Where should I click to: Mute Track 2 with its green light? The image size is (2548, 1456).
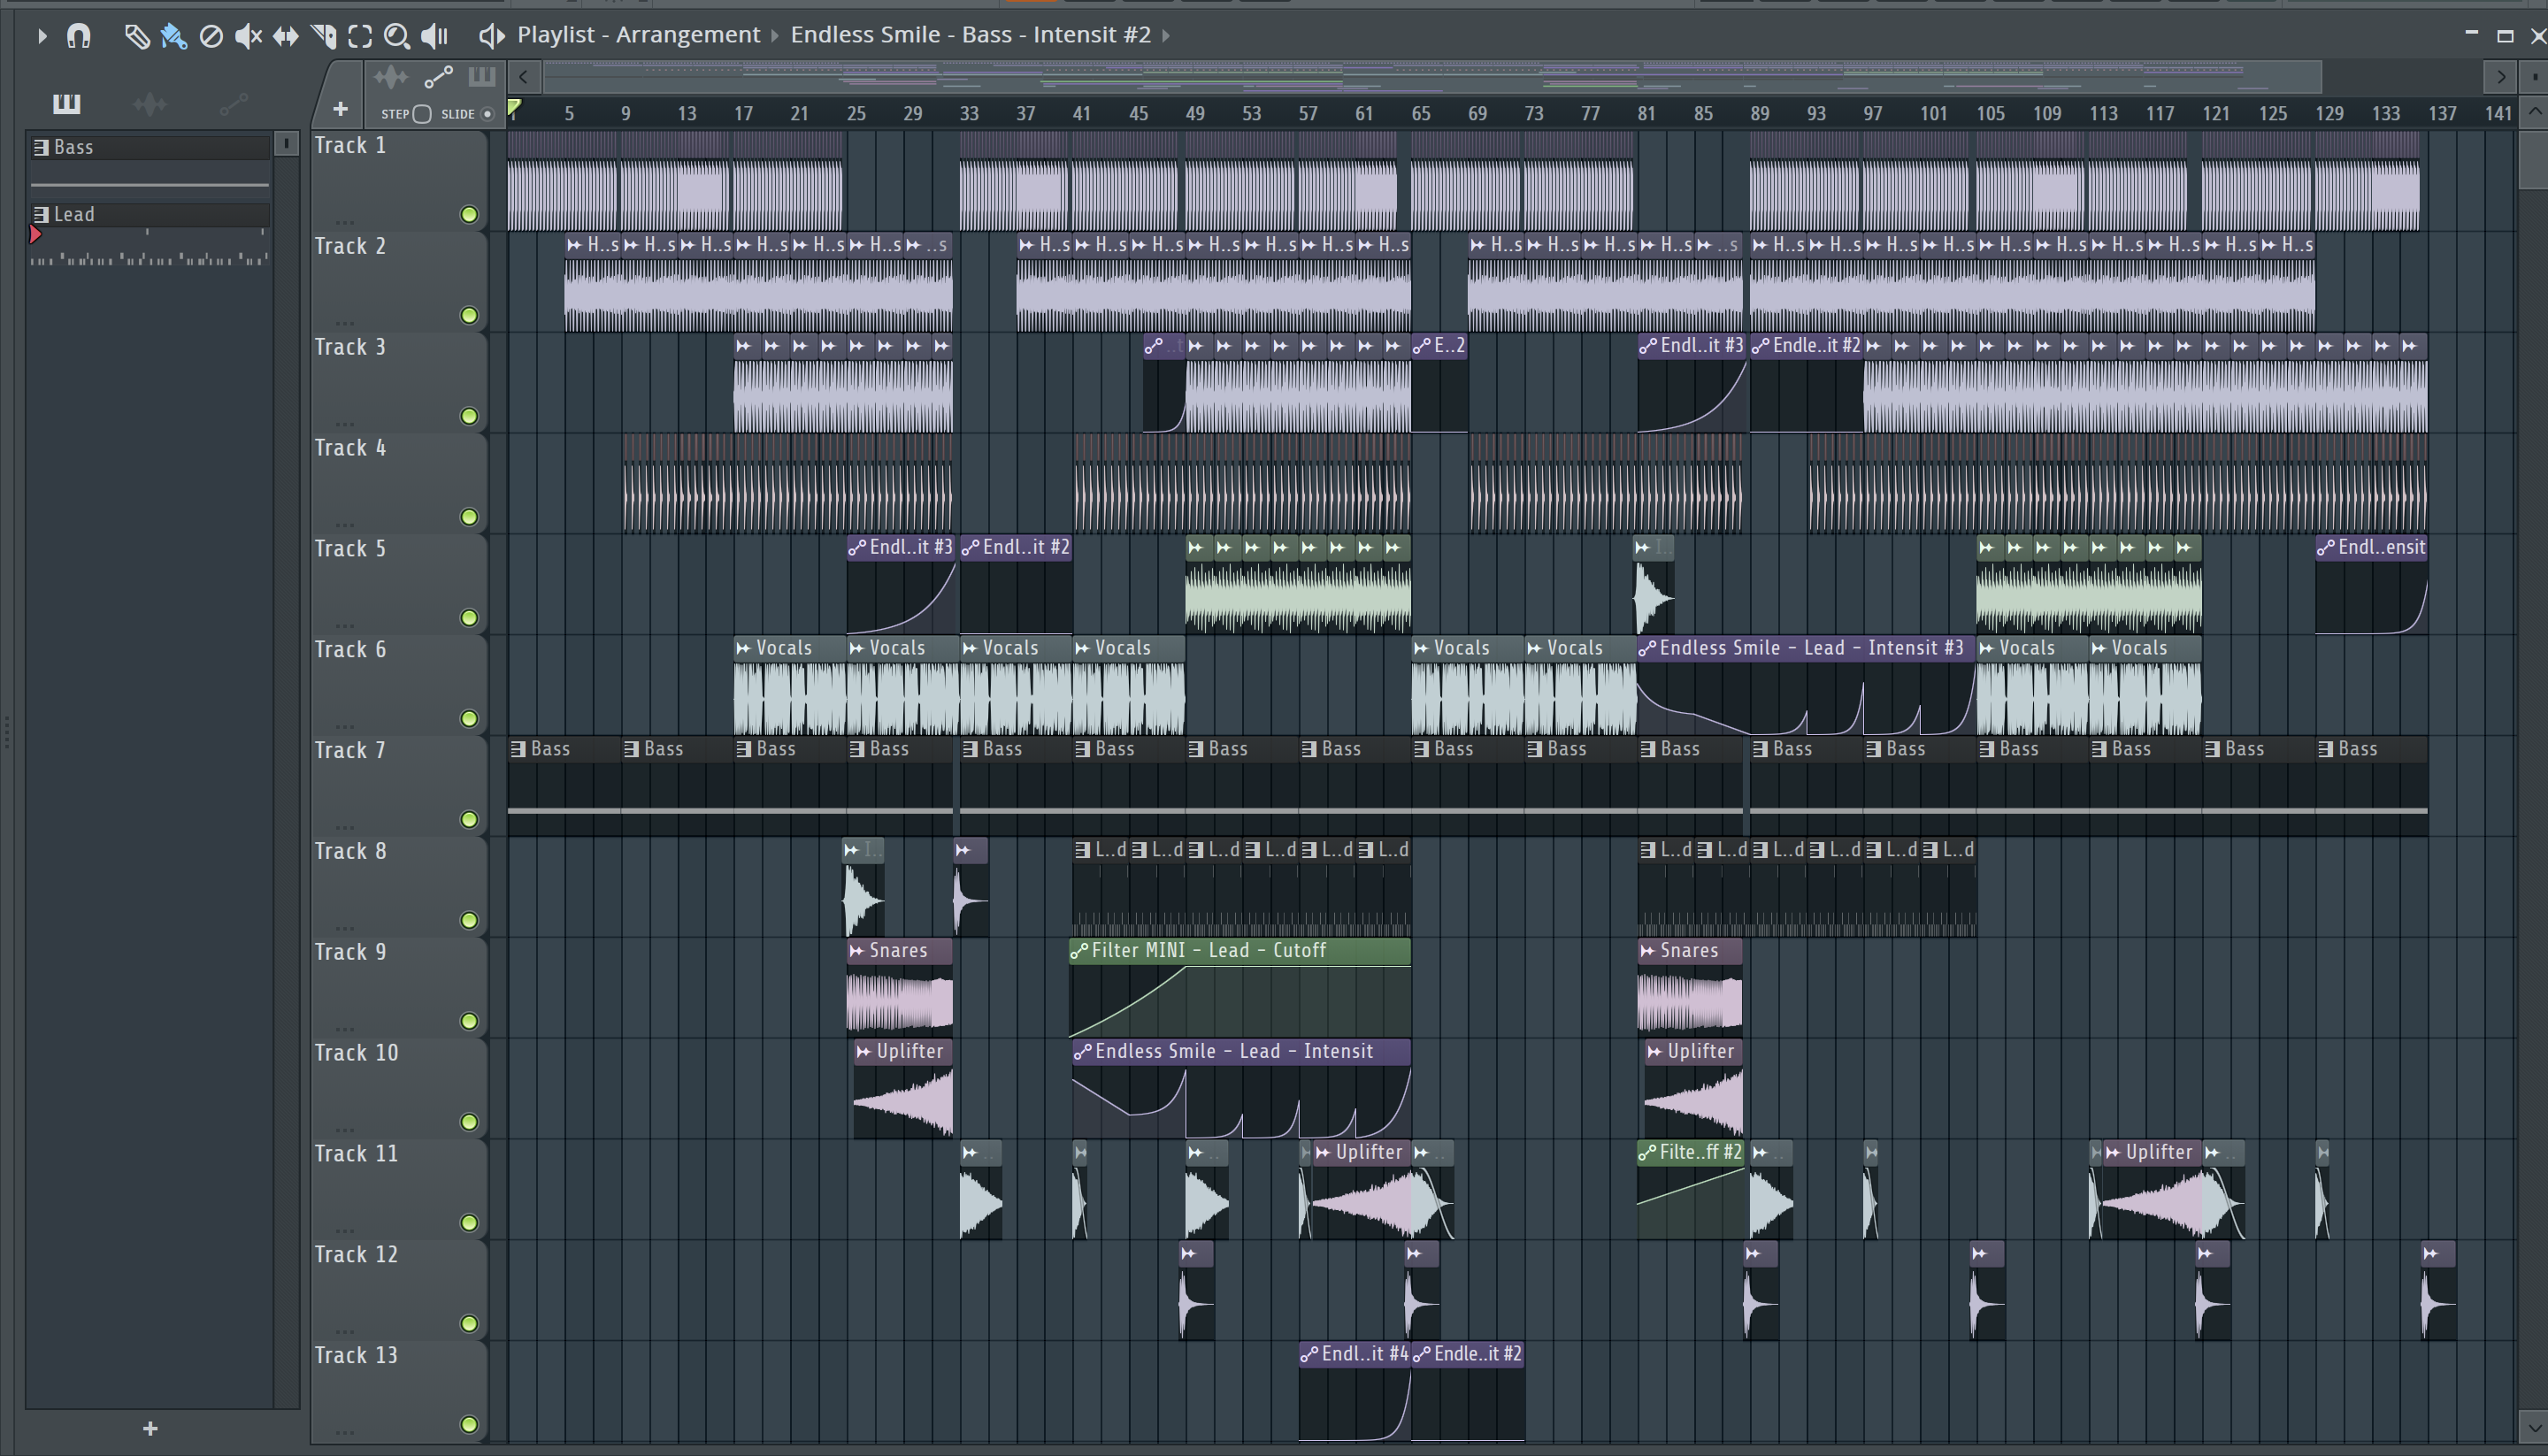469,315
